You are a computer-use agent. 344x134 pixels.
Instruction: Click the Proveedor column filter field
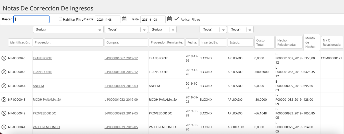click(68, 42)
